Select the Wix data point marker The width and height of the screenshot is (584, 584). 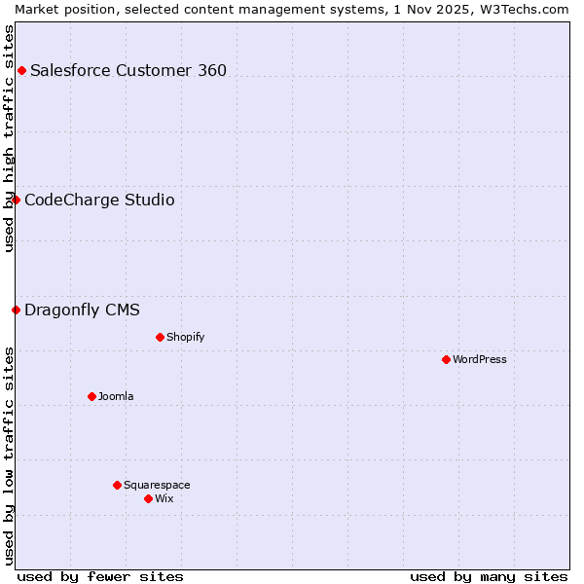(148, 498)
